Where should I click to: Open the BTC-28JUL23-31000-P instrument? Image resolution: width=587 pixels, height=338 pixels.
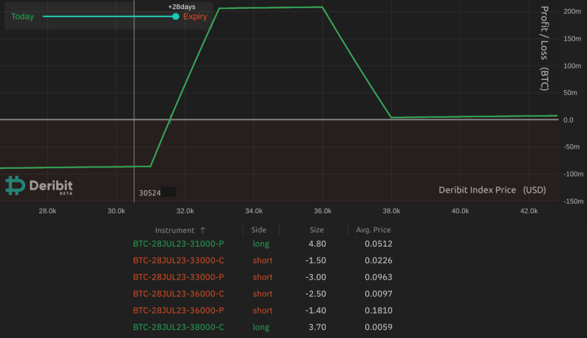pos(178,243)
